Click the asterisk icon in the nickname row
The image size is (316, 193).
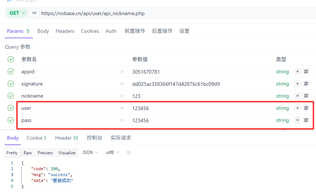click(x=297, y=96)
